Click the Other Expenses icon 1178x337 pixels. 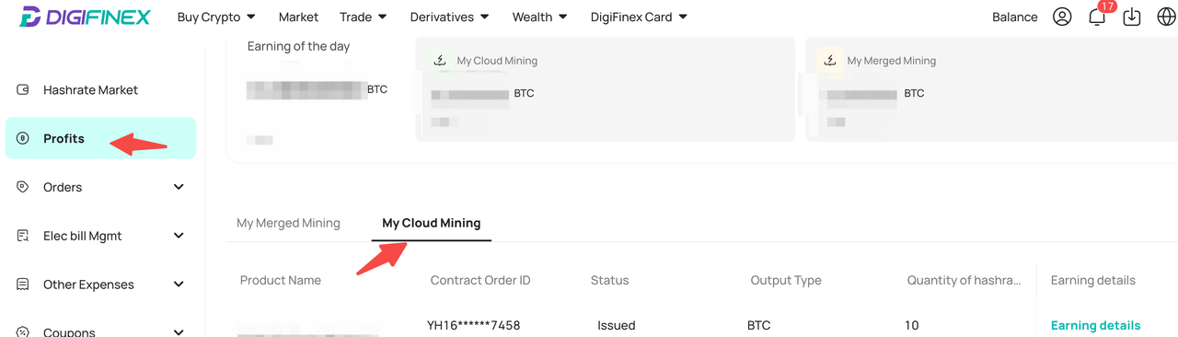(x=23, y=285)
